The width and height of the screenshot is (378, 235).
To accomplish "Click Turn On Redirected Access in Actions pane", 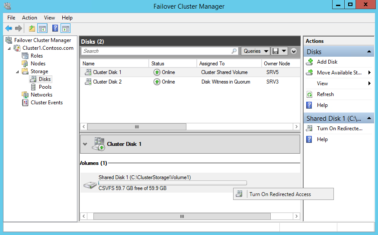I will tap(339, 129).
